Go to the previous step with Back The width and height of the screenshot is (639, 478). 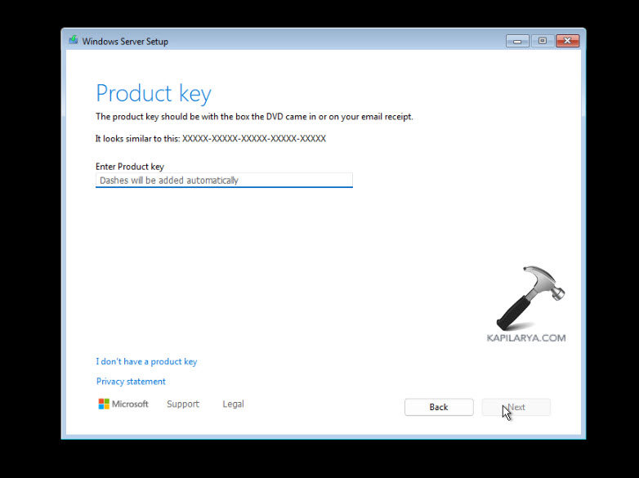pyautogui.click(x=439, y=407)
